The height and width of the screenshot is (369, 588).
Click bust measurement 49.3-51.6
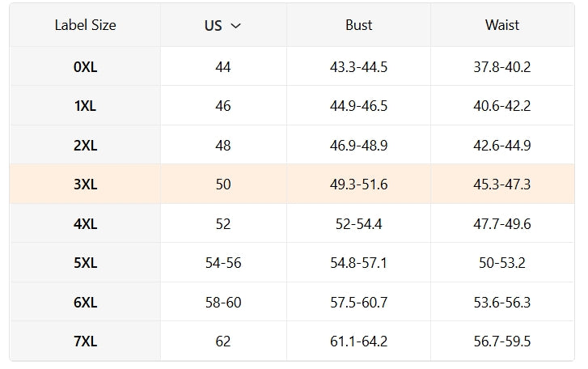[x=360, y=184]
